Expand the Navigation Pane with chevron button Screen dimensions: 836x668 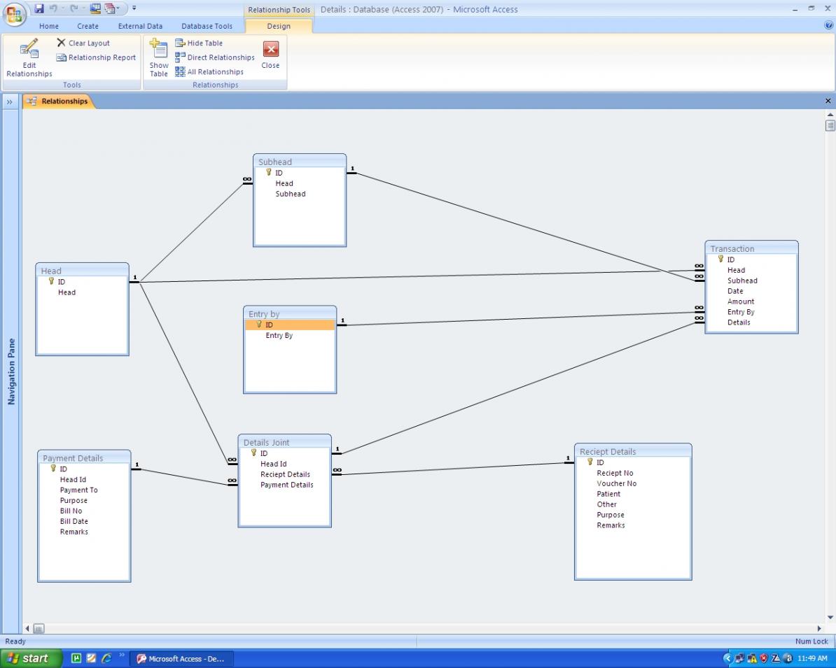(x=10, y=101)
